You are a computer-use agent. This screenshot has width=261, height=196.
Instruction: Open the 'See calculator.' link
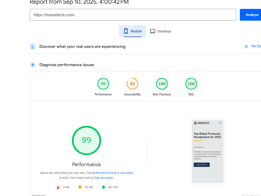(104, 178)
